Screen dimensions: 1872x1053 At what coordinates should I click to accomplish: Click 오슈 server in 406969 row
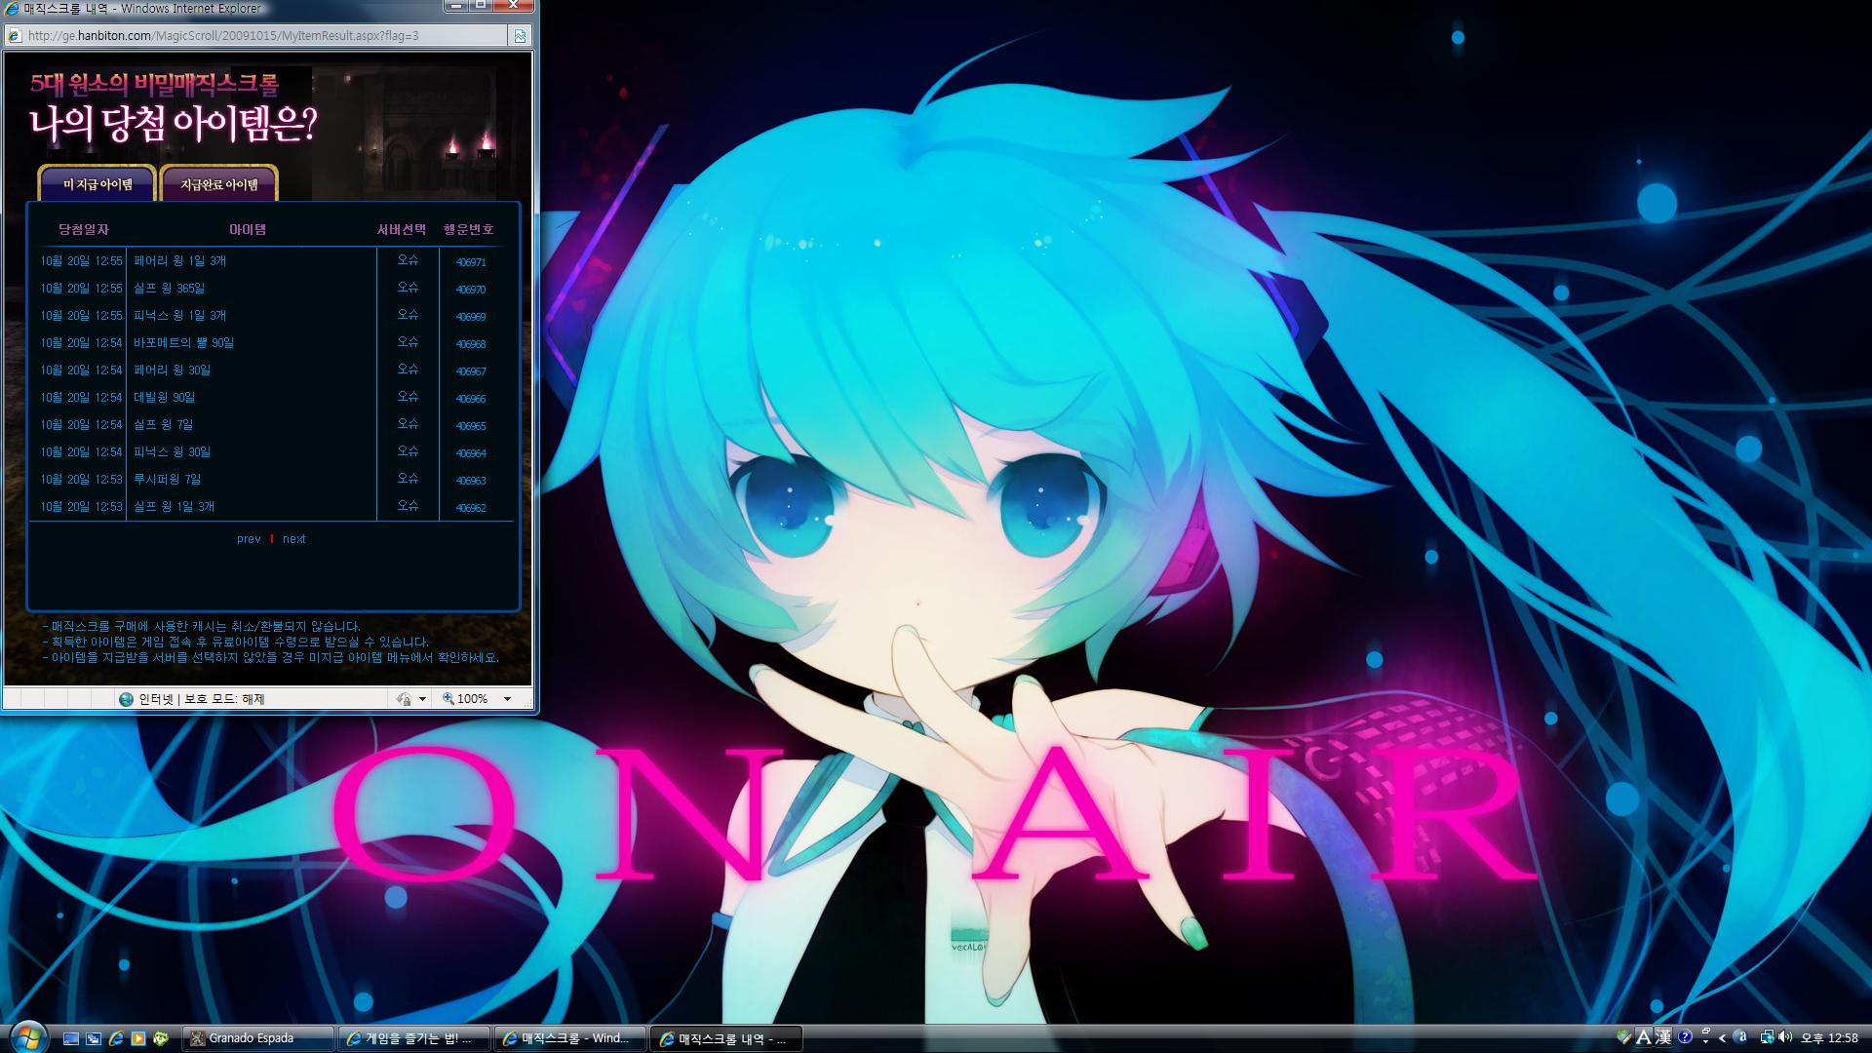[x=408, y=315]
